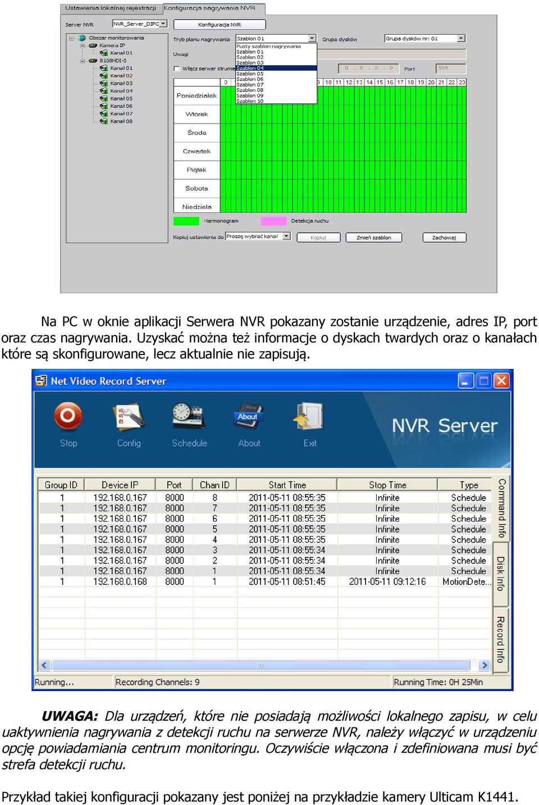Click the Net Video Record Server title icon

(42, 381)
